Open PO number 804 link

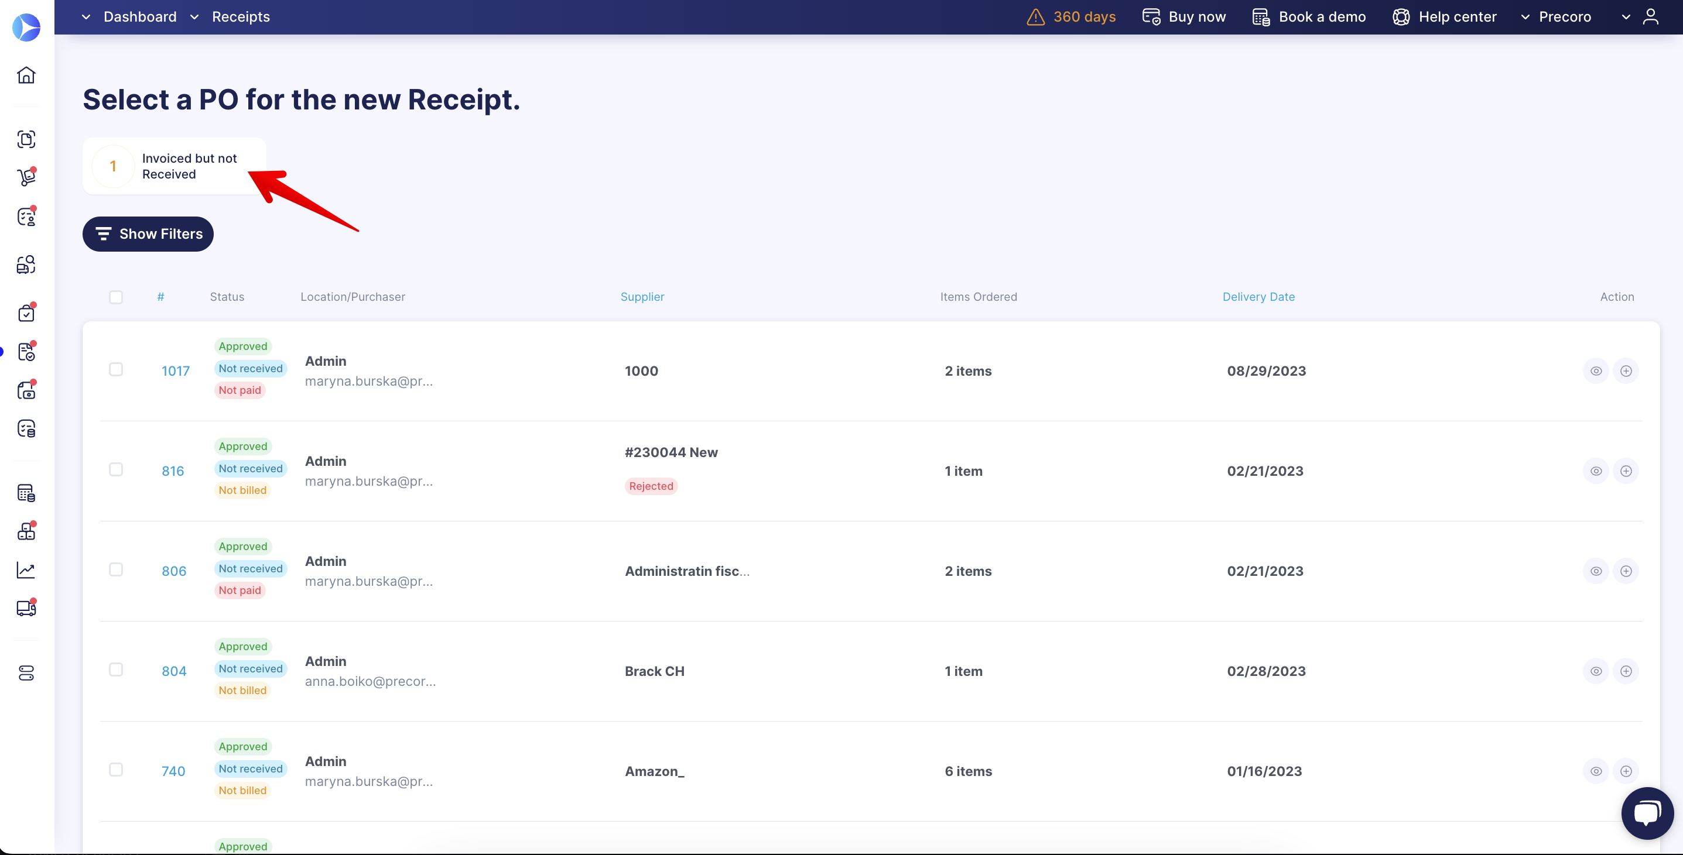tap(174, 671)
